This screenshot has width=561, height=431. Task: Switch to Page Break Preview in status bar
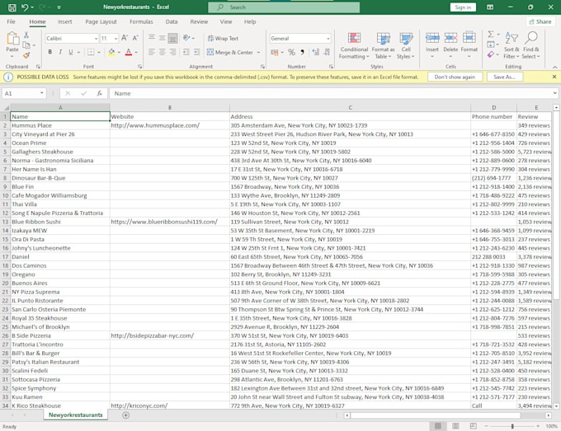click(473, 426)
